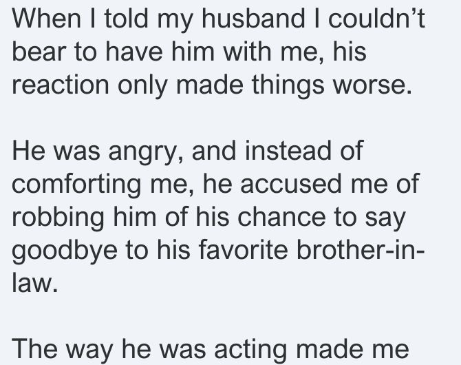Click the word "reaction" in first paragraph
This screenshot has width=461, height=365.
coord(61,85)
